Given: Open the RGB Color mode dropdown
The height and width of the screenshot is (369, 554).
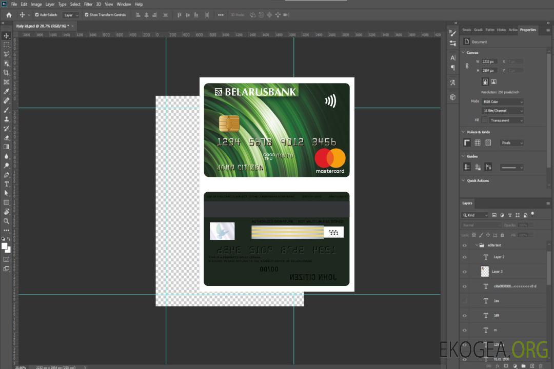Looking at the screenshot, I should (502, 101).
